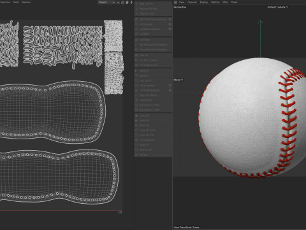Choose Start Interactive Mapping

(x=153, y=45)
